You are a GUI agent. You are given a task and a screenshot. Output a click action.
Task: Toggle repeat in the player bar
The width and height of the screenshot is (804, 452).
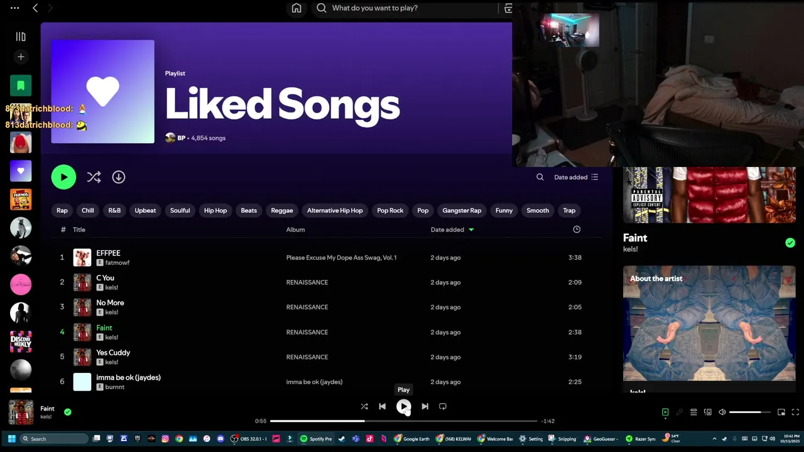pos(443,407)
